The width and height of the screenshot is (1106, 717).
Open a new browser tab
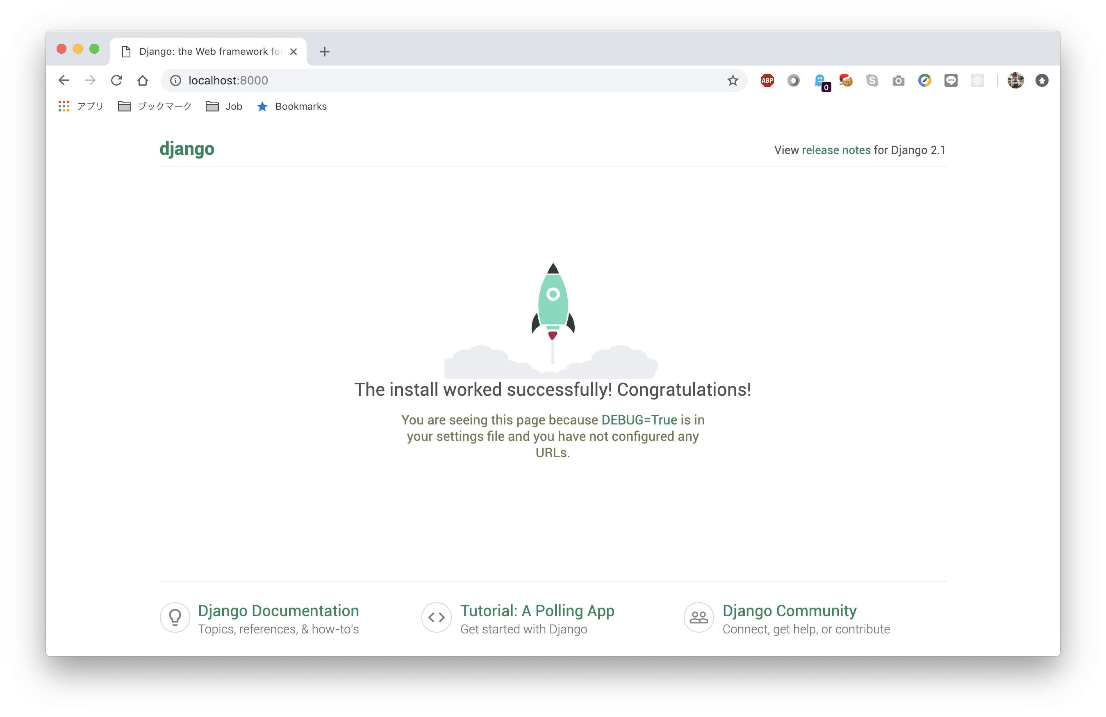click(324, 52)
